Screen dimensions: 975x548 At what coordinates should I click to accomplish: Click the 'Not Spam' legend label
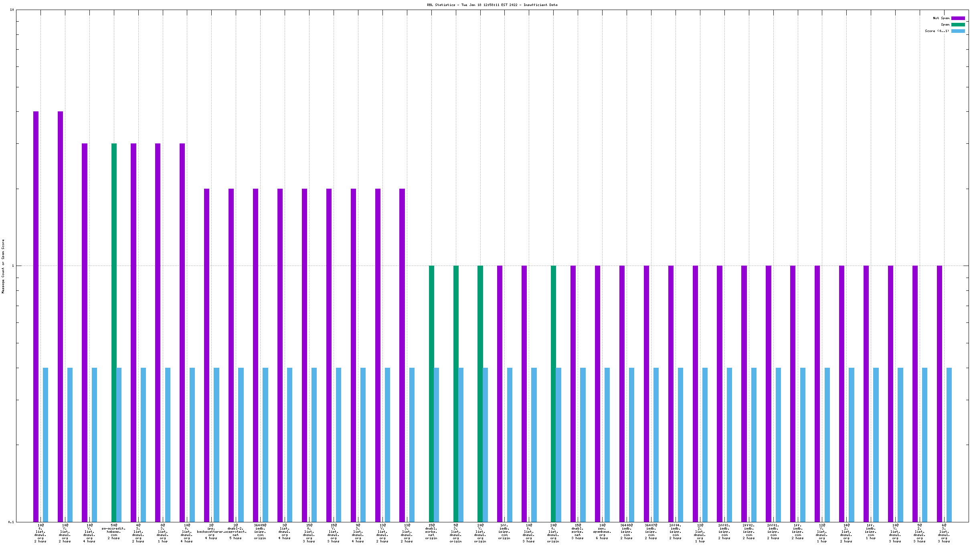click(941, 18)
